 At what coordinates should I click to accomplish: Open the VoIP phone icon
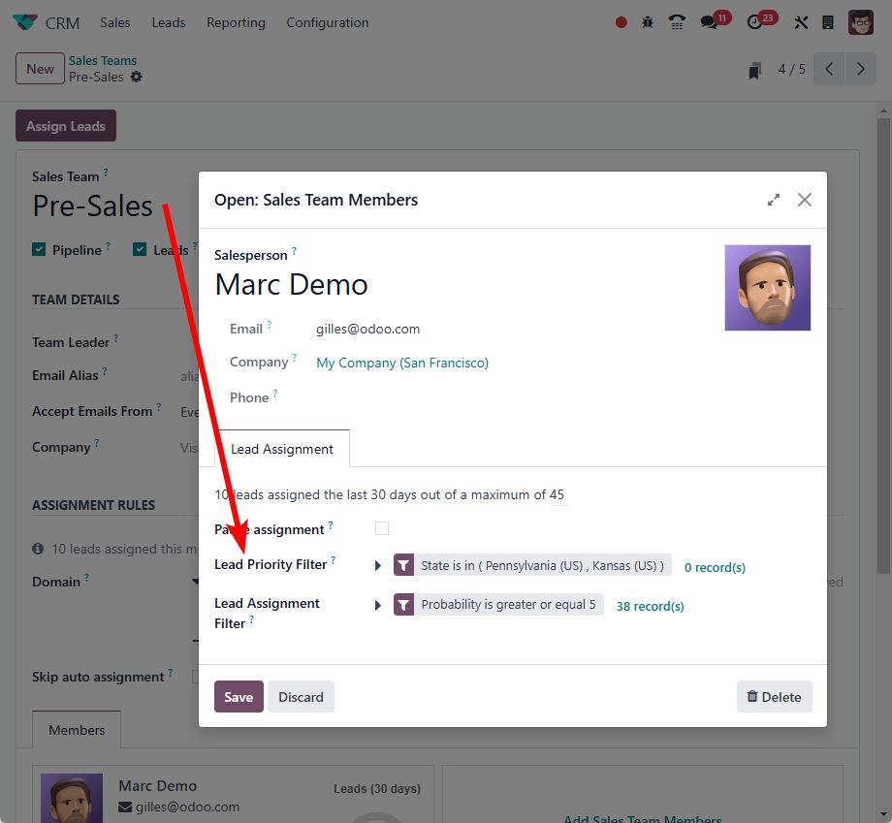pos(677,22)
